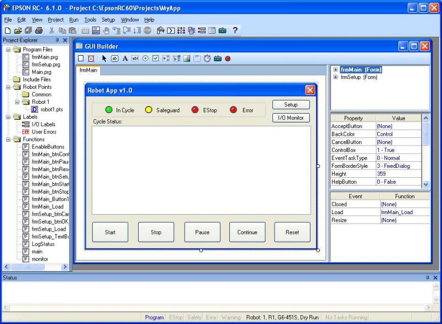Viewport: 442px width, 324px height.
Task: Expand the frmSetup (Form) tree node
Action: (335, 77)
